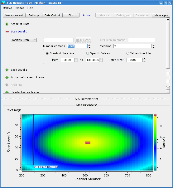Image resolution: width=173 pixels, height=188 pixels.
Task: Switch to the Measurement tab
Action: click(x=14, y=15)
